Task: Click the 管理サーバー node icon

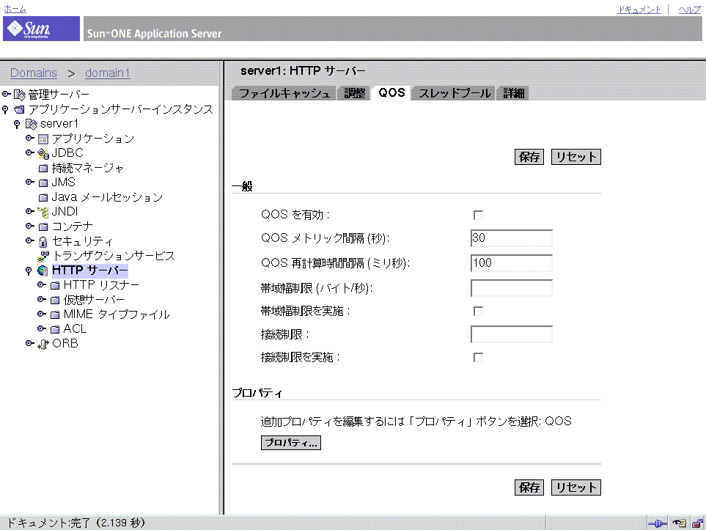Action: tap(19, 95)
